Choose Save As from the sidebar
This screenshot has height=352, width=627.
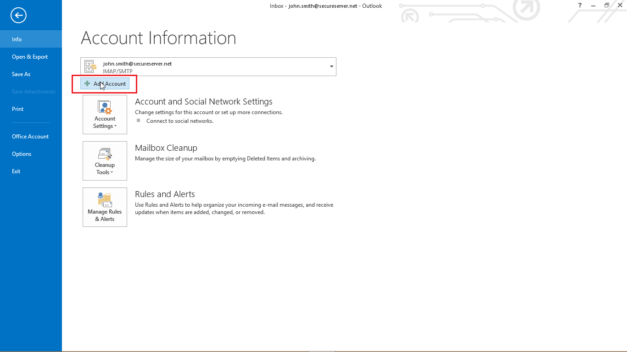coord(31,74)
